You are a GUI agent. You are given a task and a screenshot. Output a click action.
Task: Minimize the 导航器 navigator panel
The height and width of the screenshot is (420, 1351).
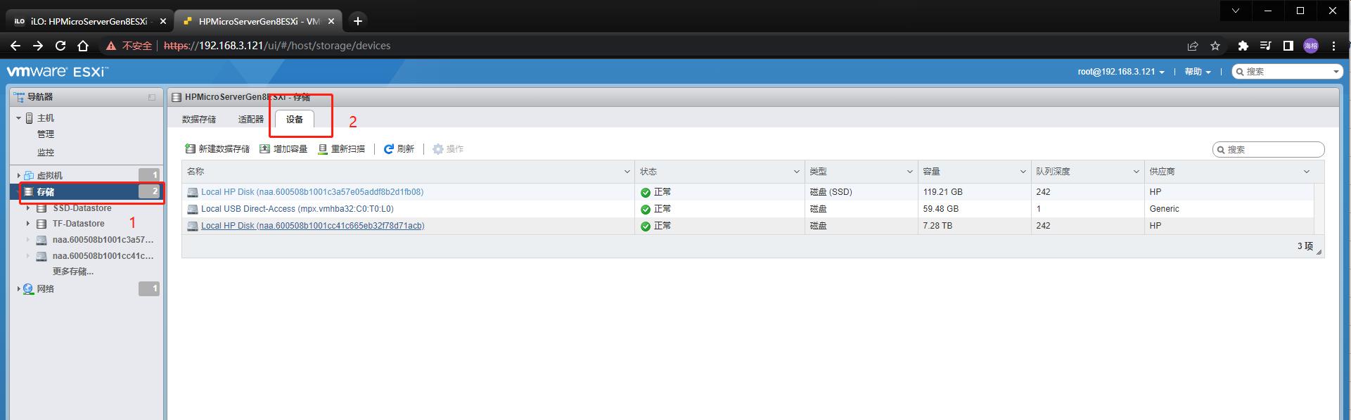(x=151, y=97)
